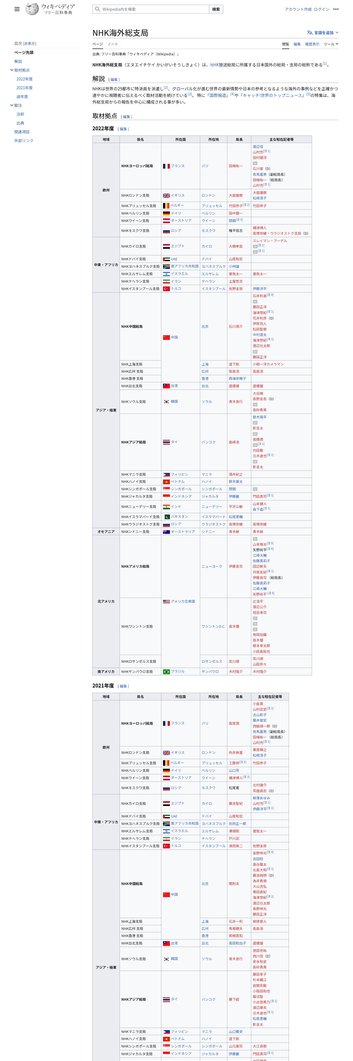The width and height of the screenshot is (353, 1061).
Task: Click the India flag in 2022 table
Action: coord(166,507)
